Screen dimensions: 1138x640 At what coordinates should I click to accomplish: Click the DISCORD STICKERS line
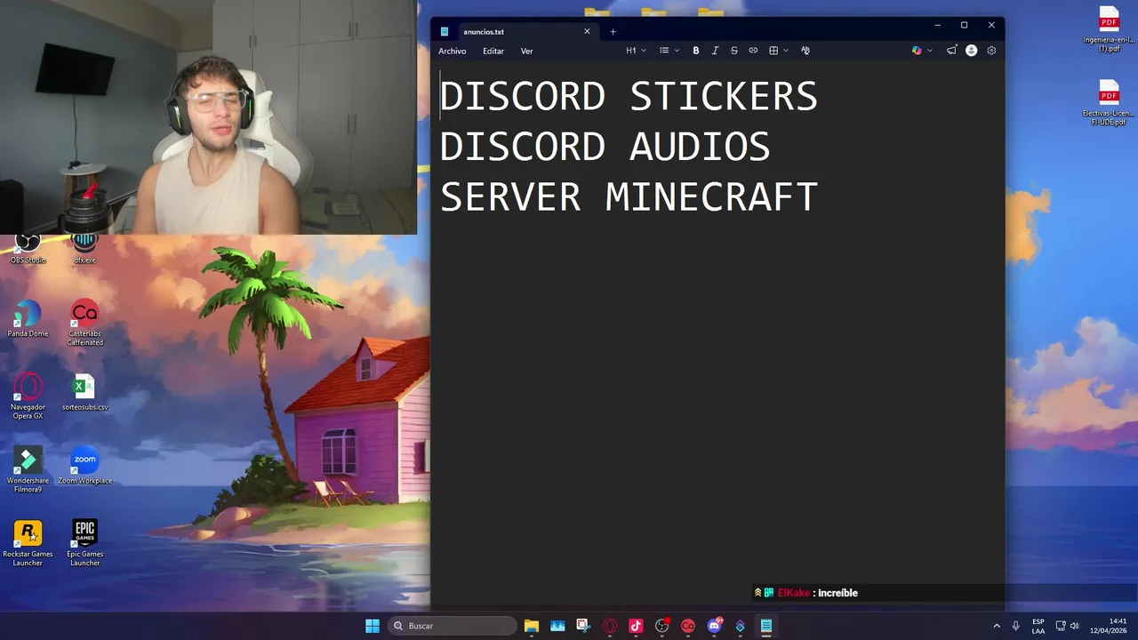pyautogui.click(x=629, y=96)
